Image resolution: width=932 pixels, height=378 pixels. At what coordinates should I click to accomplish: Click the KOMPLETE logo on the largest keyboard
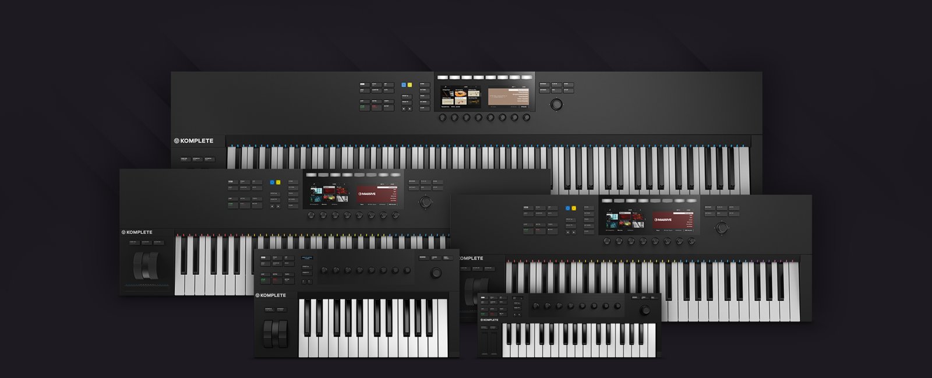(194, 141)
